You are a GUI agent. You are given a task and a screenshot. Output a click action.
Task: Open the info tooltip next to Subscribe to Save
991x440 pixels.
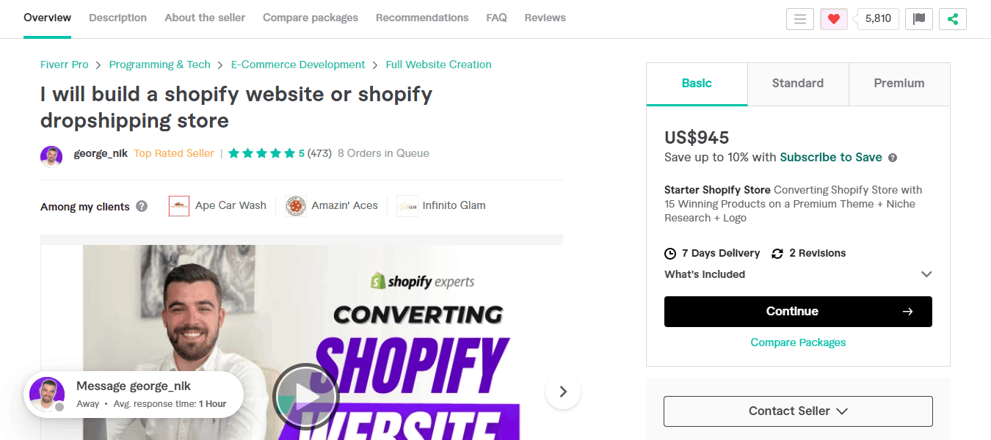[x=892, y=158]
